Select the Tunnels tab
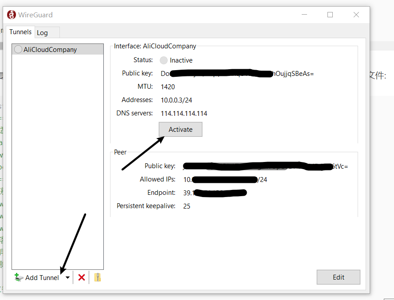This screenshot has height=300, width=394. tap(20, 32)
